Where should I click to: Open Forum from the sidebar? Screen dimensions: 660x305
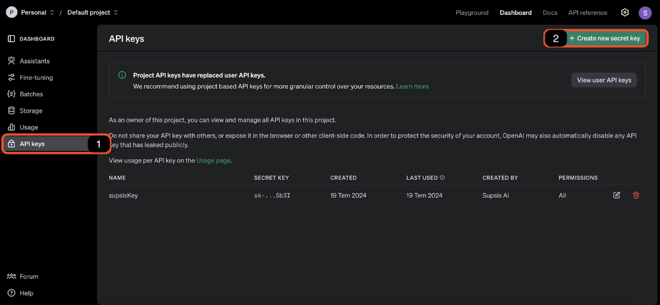click(x=29, y=276)
